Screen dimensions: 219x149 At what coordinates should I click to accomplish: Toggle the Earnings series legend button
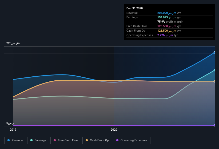tap(38, 140)
